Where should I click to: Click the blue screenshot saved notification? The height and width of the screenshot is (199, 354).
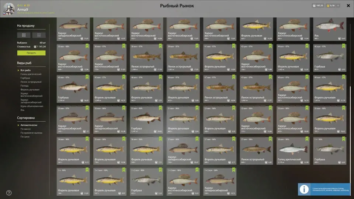(324, 189)
